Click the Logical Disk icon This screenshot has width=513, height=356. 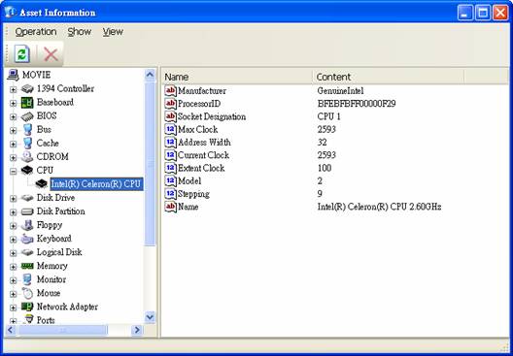[27, 252]
